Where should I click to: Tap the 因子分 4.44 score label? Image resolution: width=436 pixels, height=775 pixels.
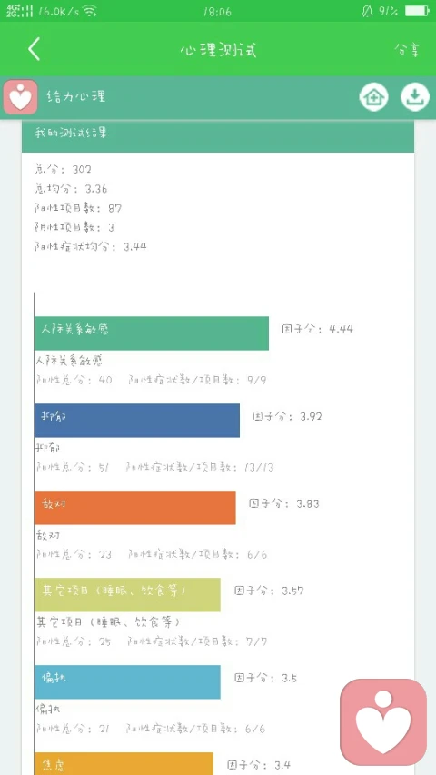[x=318, y=329]
